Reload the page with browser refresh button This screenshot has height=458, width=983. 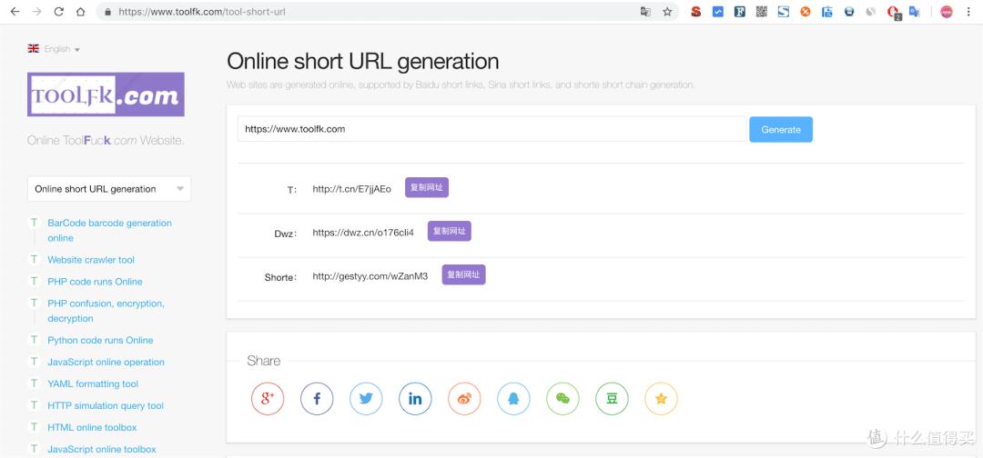[x=59, y=12]
